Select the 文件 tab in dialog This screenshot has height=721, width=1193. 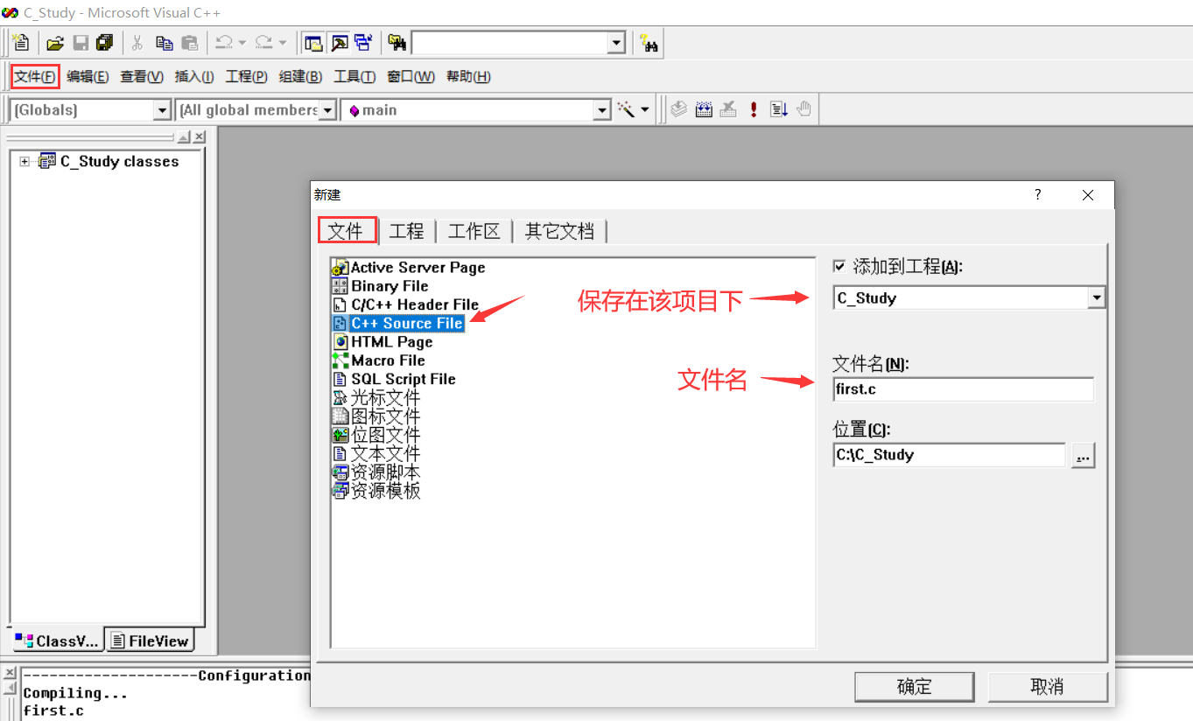[x=346, y=231]
